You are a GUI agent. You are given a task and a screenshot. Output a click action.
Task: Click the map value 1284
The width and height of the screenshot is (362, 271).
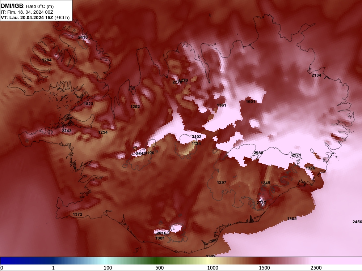click(x=47, y=60)
